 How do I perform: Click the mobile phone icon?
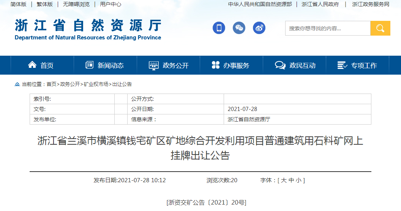pos(219,28)
